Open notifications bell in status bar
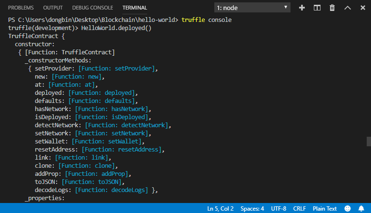Viewport: 371px width, 213px height. click(x=361, y=208)
